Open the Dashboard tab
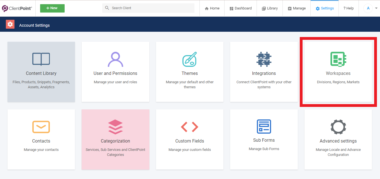The height and width of the screenshot is (179, 380). (240, 8)
